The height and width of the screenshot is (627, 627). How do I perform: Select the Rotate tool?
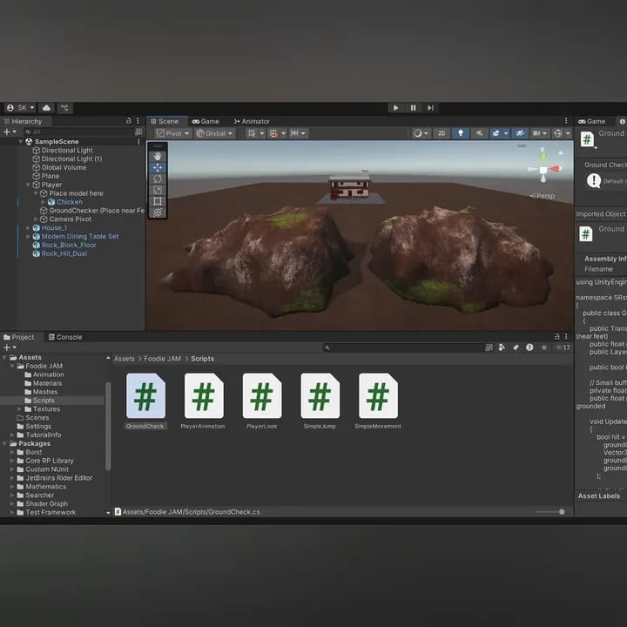point(158,179)
